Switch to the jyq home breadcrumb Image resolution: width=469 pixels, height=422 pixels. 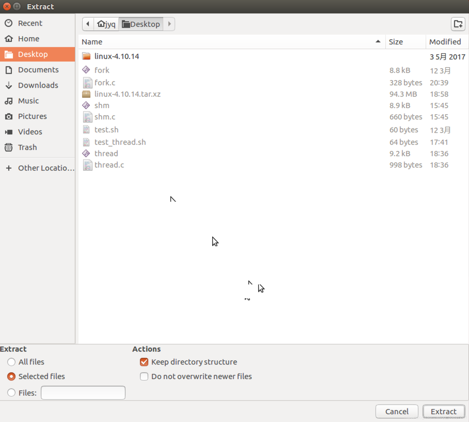coord(106,24)
